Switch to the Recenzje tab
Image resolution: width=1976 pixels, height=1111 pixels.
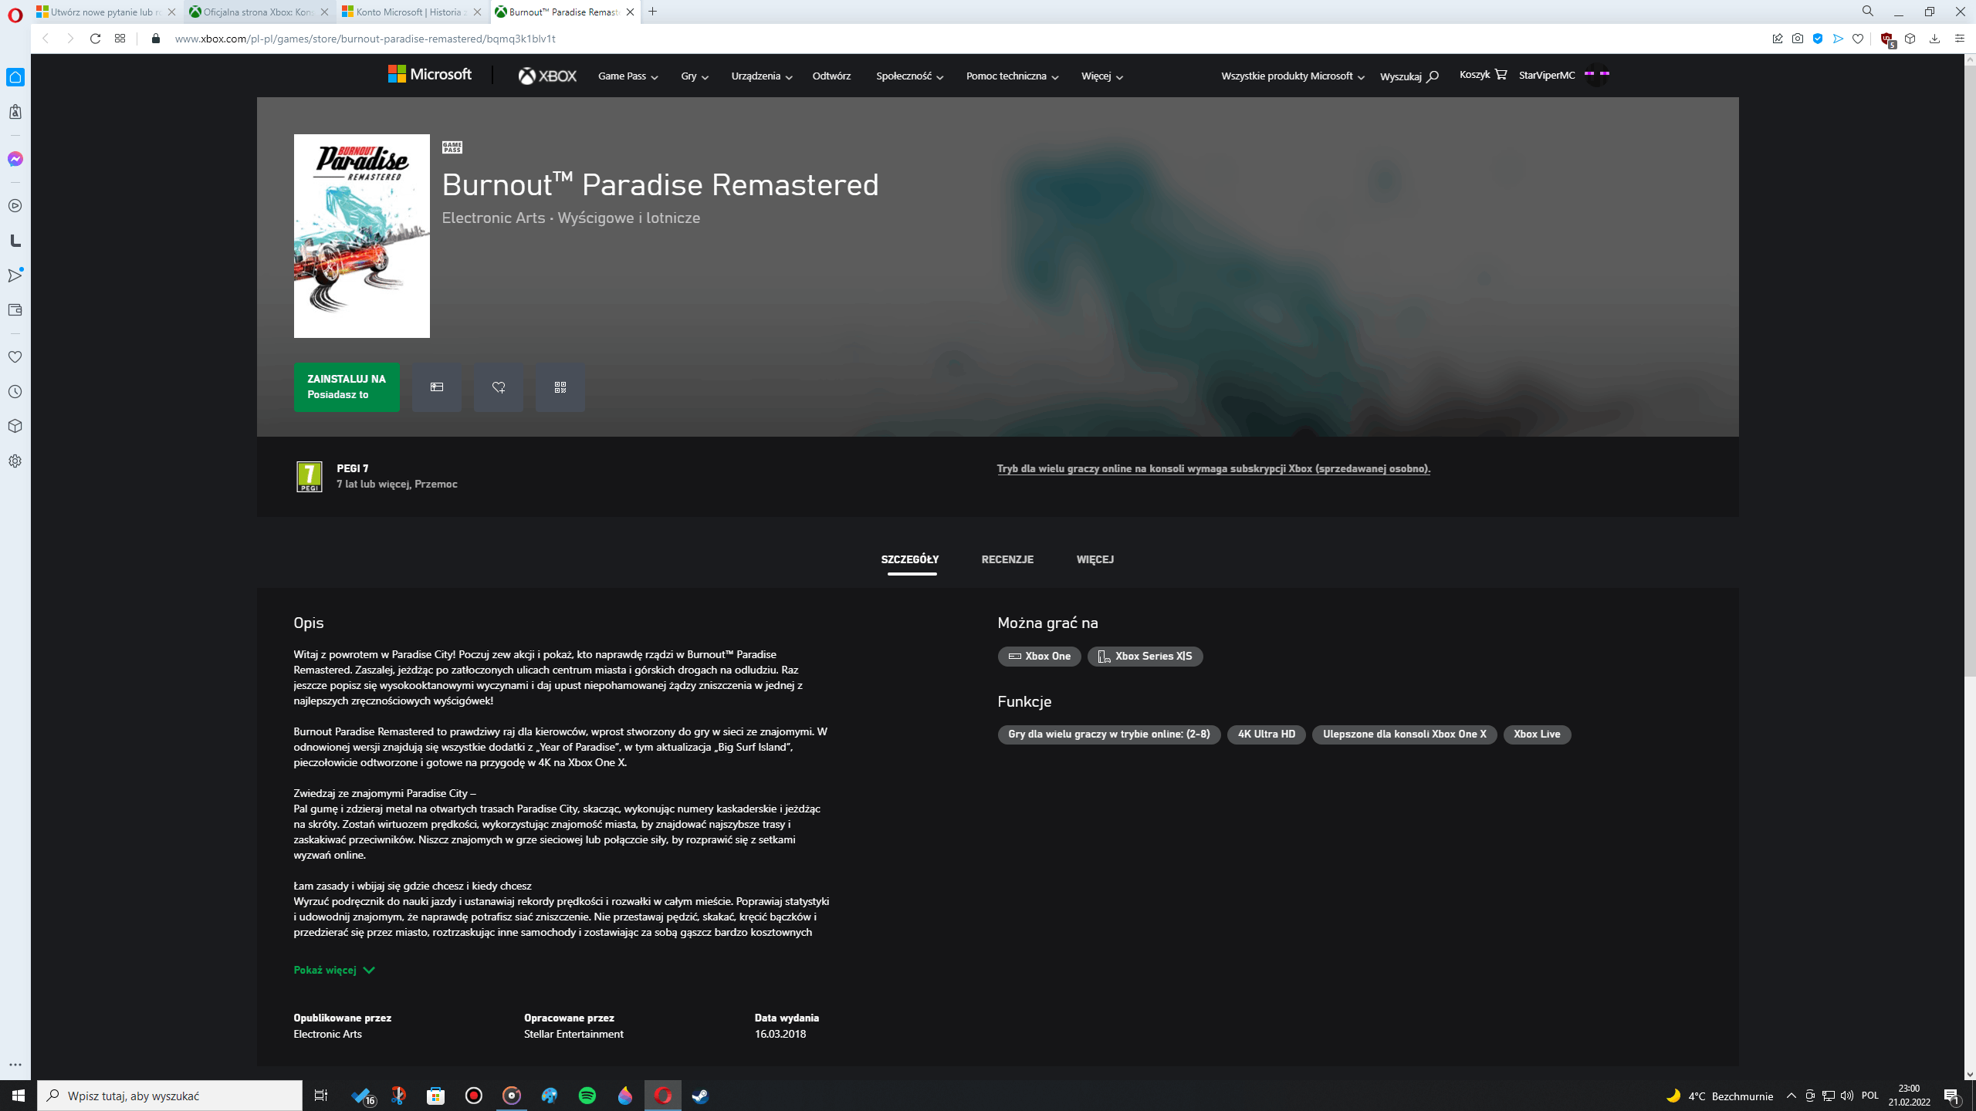pos(1007,559)
